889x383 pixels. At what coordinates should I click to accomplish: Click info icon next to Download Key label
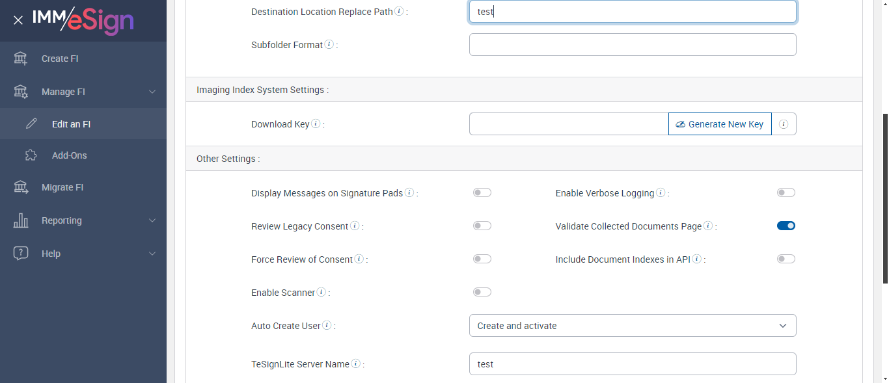point(316,124)
